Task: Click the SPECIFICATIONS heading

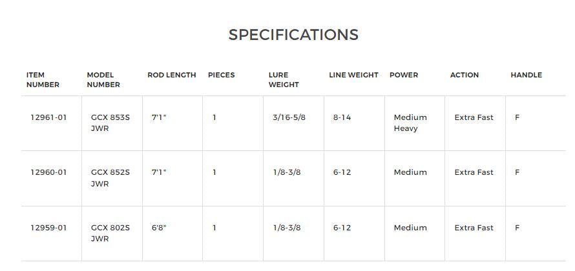Action: click(x=293, y=35)
